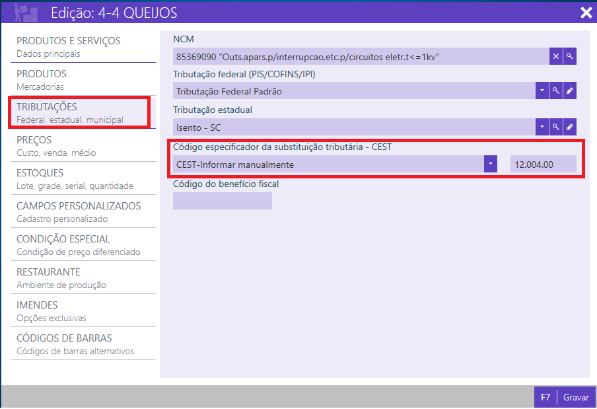Screen dimensions: 597x409
Task: Click the CEST code field 12.004.00
Action: pos(543,165)
